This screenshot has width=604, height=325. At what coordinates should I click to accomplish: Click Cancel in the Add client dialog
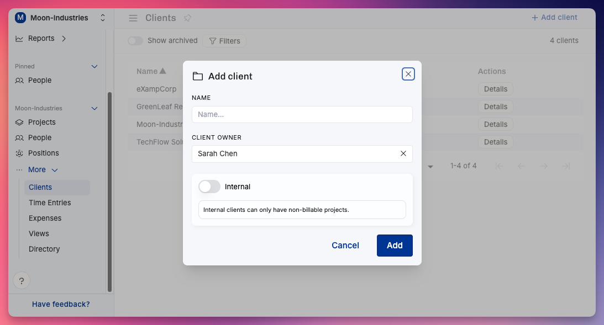[345, 246]
